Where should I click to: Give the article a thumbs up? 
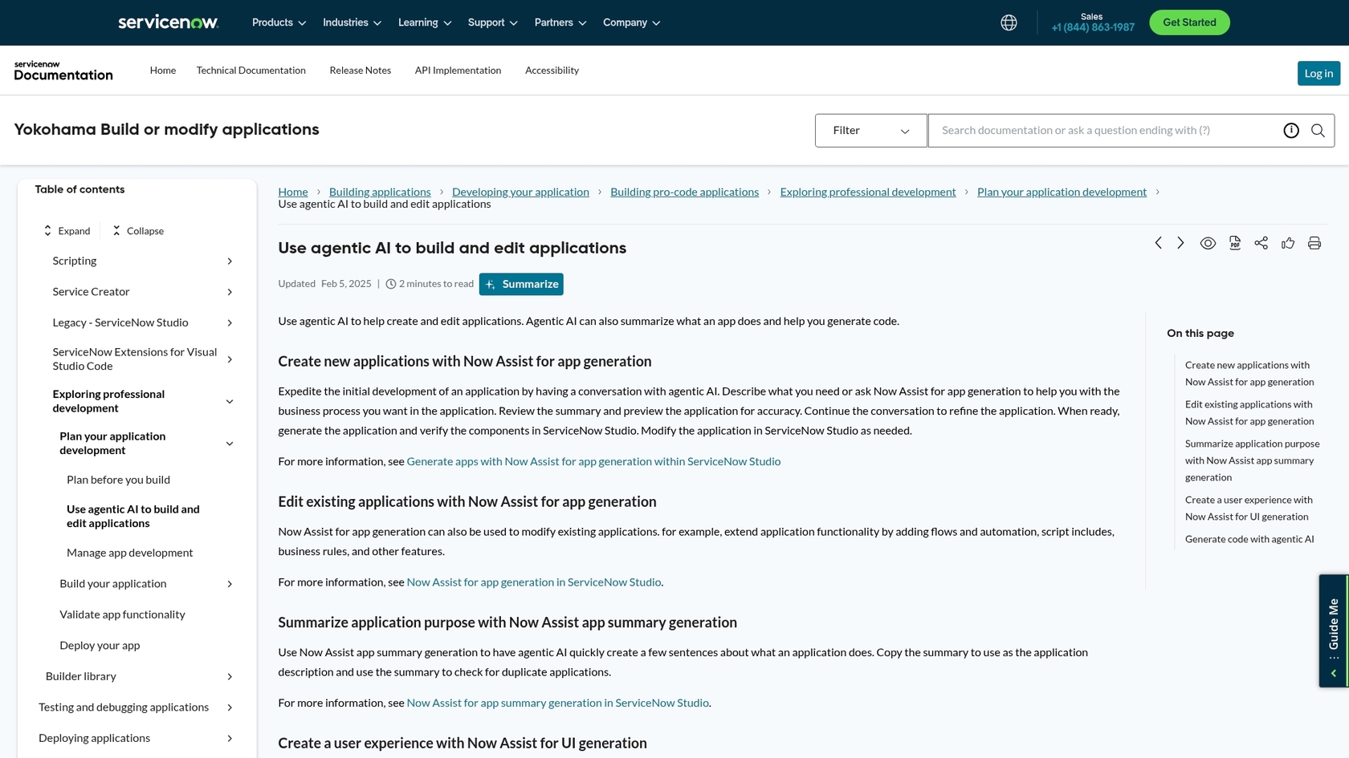point(1288,243)
